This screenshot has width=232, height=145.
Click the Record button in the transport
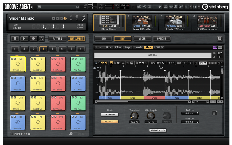(33, 39)
